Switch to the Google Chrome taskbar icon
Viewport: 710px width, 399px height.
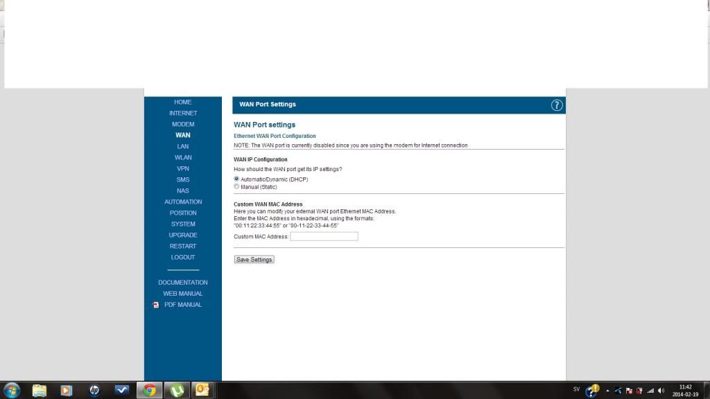pos(149,390)
